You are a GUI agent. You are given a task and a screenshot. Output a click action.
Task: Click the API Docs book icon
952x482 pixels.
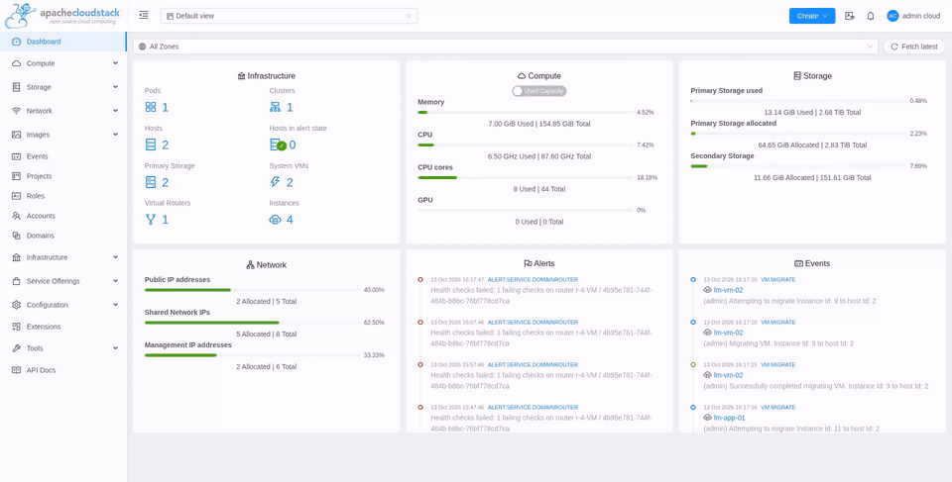17,370
